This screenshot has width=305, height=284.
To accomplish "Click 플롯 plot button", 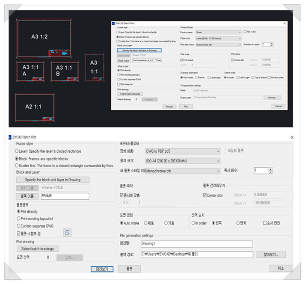I will tap(129, 269).
